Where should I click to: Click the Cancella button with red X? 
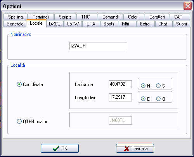[x=135, y=149]
